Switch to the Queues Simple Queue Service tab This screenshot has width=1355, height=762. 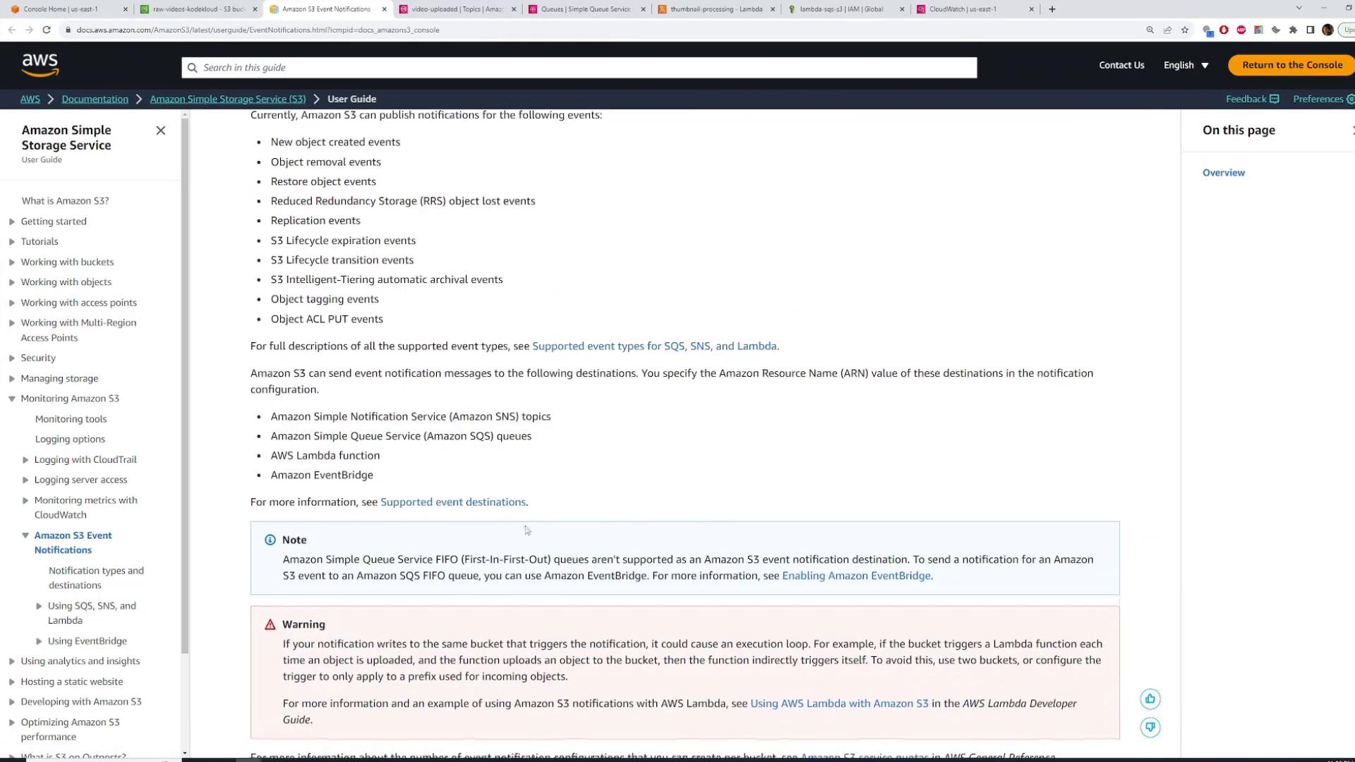(x=585, y=9)
